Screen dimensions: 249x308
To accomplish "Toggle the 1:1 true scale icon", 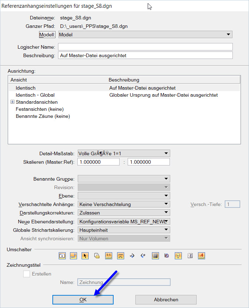I will pos(109,256).
